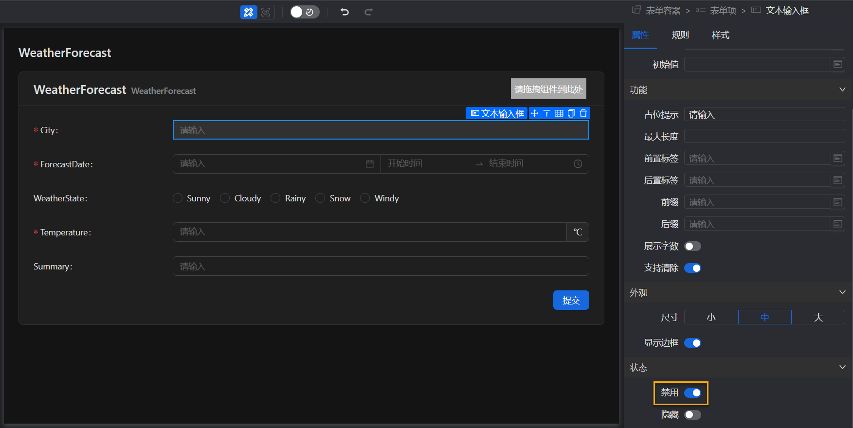Redo the last undone action

pos(369,12)
